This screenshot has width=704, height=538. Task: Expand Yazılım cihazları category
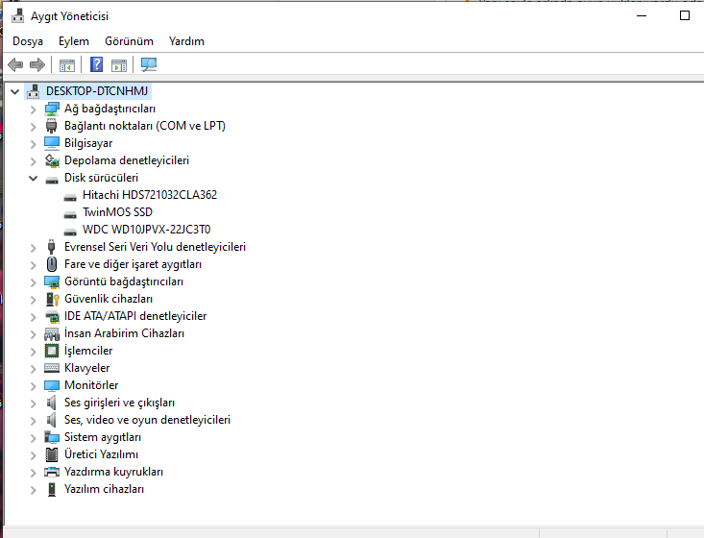34,490
